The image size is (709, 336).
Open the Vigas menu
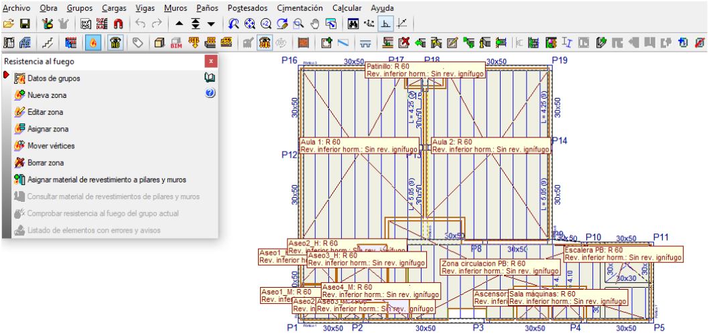[145, 7]
